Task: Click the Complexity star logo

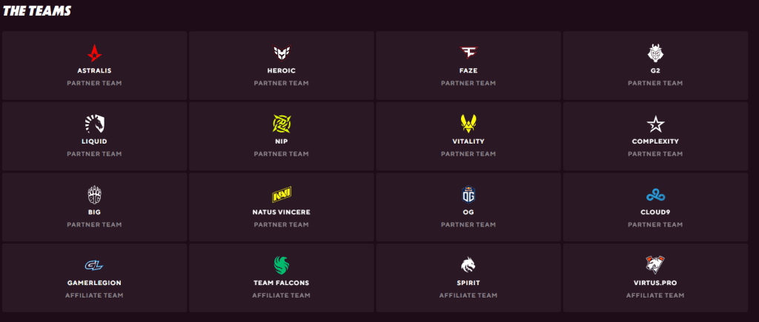Action: click(655, 123)
